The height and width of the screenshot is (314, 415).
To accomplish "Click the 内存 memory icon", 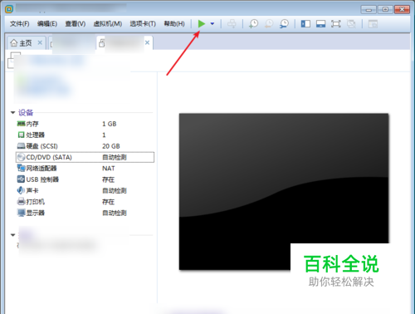I will pyautogui.click(x=21, y=124).
